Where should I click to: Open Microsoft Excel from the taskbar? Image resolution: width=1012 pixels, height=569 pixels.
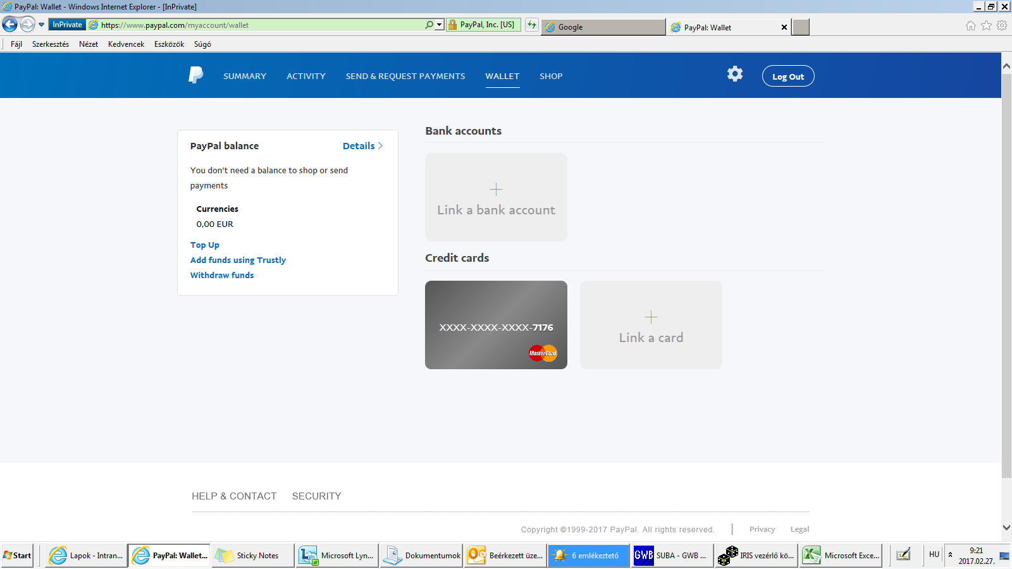[x=841, y=556]
